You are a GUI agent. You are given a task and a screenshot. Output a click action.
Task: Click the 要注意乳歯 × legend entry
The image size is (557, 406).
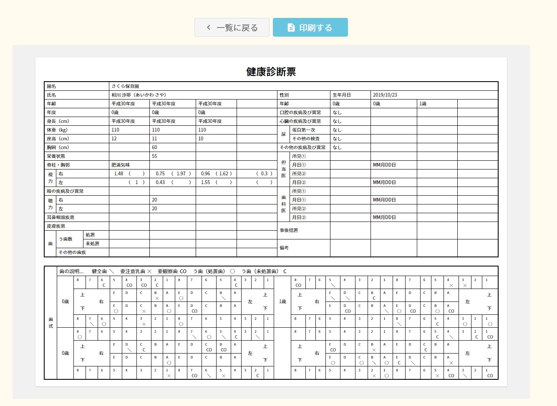[x=136, y=271]
